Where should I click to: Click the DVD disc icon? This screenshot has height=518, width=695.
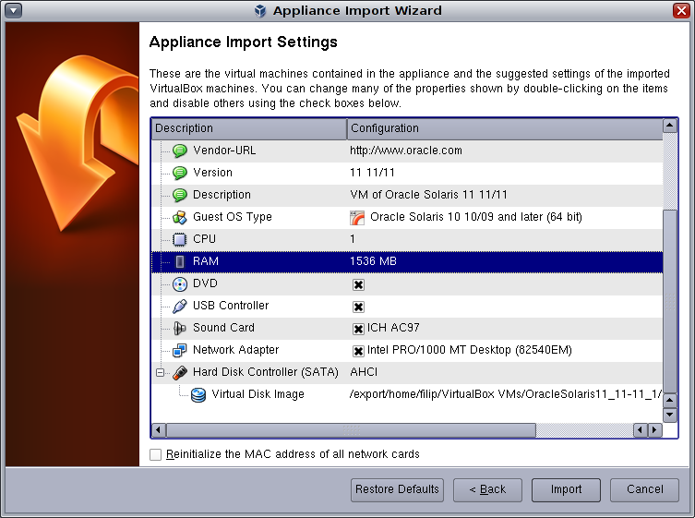click(179, 283)
